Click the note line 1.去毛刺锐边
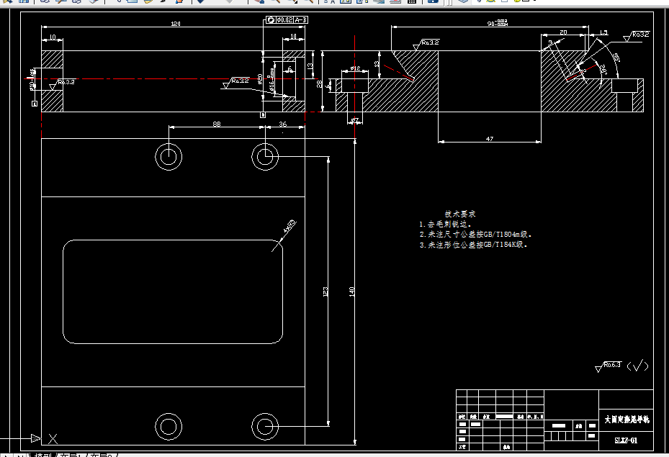Image resolution: width=669 pixels, height=457 pixels. [x=446, y=224]
